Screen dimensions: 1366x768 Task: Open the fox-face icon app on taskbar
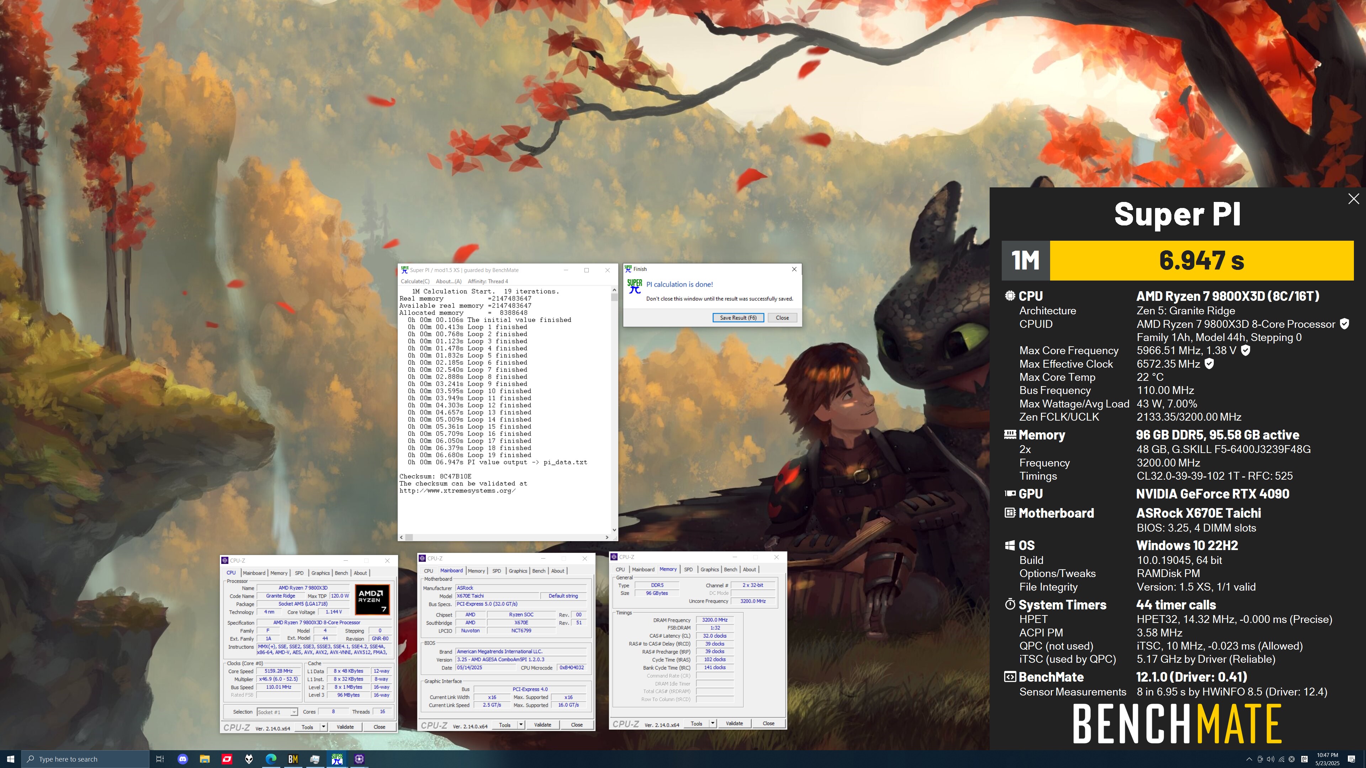point(249,759)
